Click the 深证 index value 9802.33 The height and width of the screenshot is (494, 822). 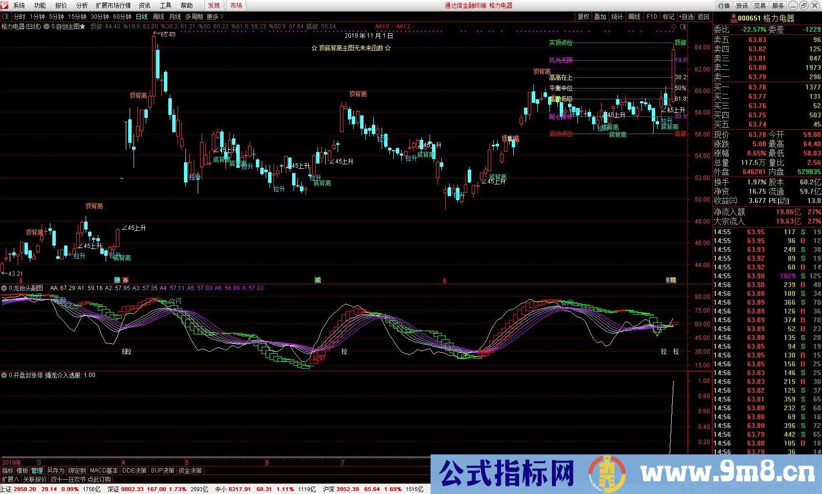click(x=133, y=489)
